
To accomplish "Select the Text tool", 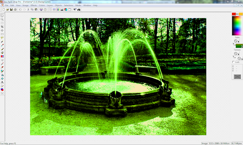I will (x=2, y=82).
